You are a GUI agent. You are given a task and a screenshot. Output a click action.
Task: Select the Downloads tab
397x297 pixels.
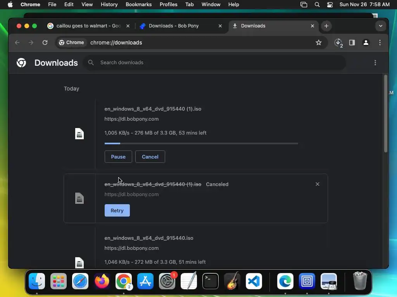pyautogui.click(x=273, y=26)
